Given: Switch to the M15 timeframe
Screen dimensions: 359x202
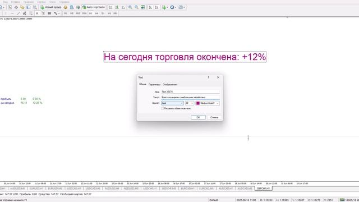Looking at the screenshot, I should pyautogui.click(x=78, y=13).
